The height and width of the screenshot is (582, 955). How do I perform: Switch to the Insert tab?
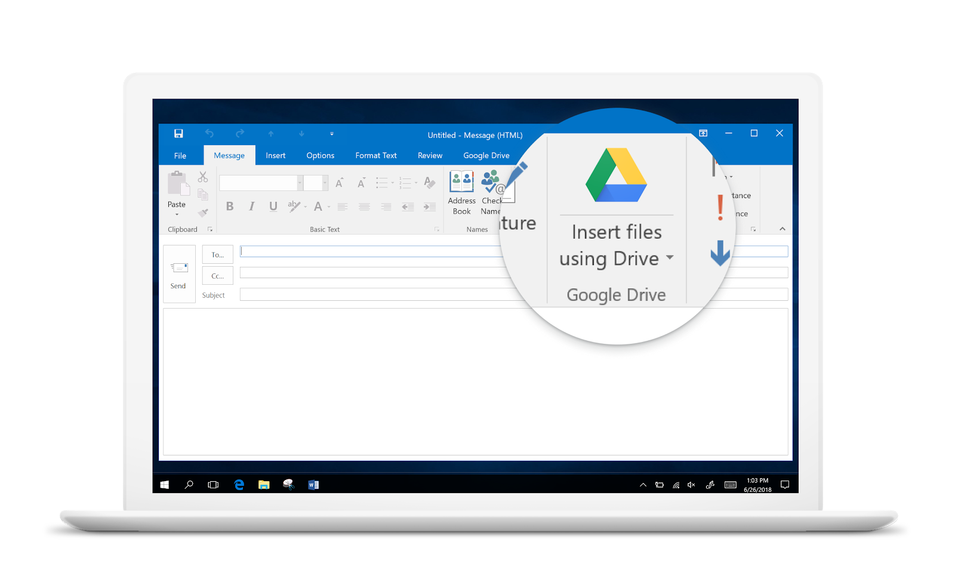click(x=276, y=155)
